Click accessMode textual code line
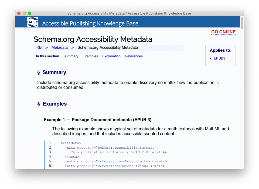The width and height of the screenshot is (259, 189). point(116,161)
